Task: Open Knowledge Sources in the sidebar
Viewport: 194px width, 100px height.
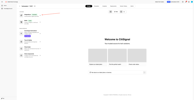Action: (x=8, y=9)
